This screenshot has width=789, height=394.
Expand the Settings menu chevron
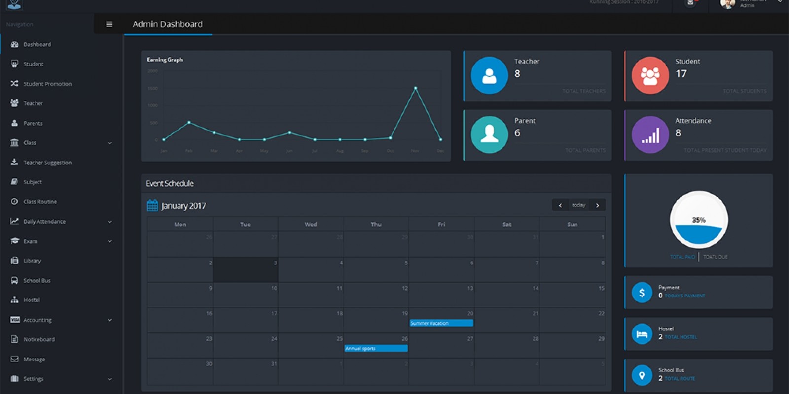pyautogui.click(x=110, y=379)
